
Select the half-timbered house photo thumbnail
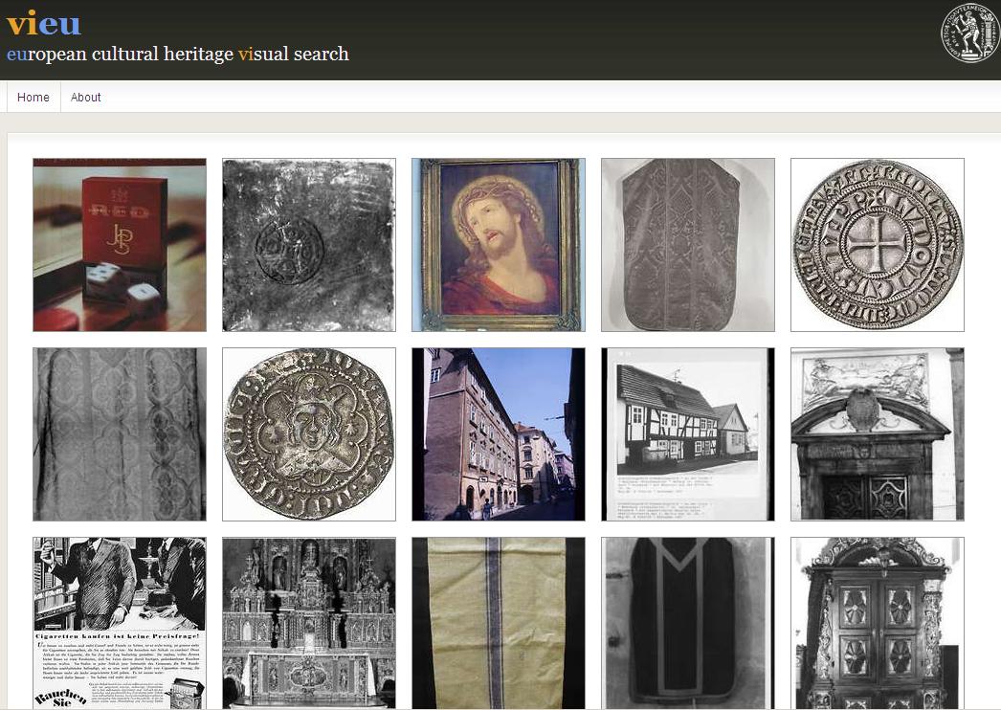(x=688, y=434)
